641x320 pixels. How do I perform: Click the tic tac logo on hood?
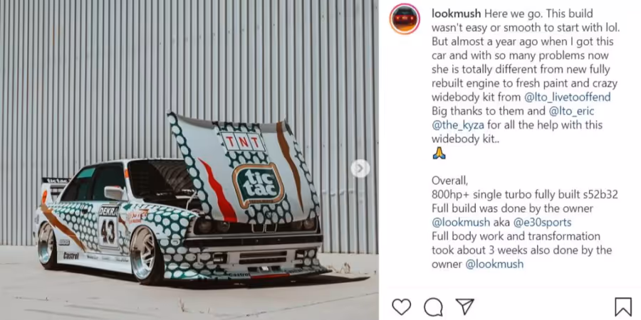259,186
